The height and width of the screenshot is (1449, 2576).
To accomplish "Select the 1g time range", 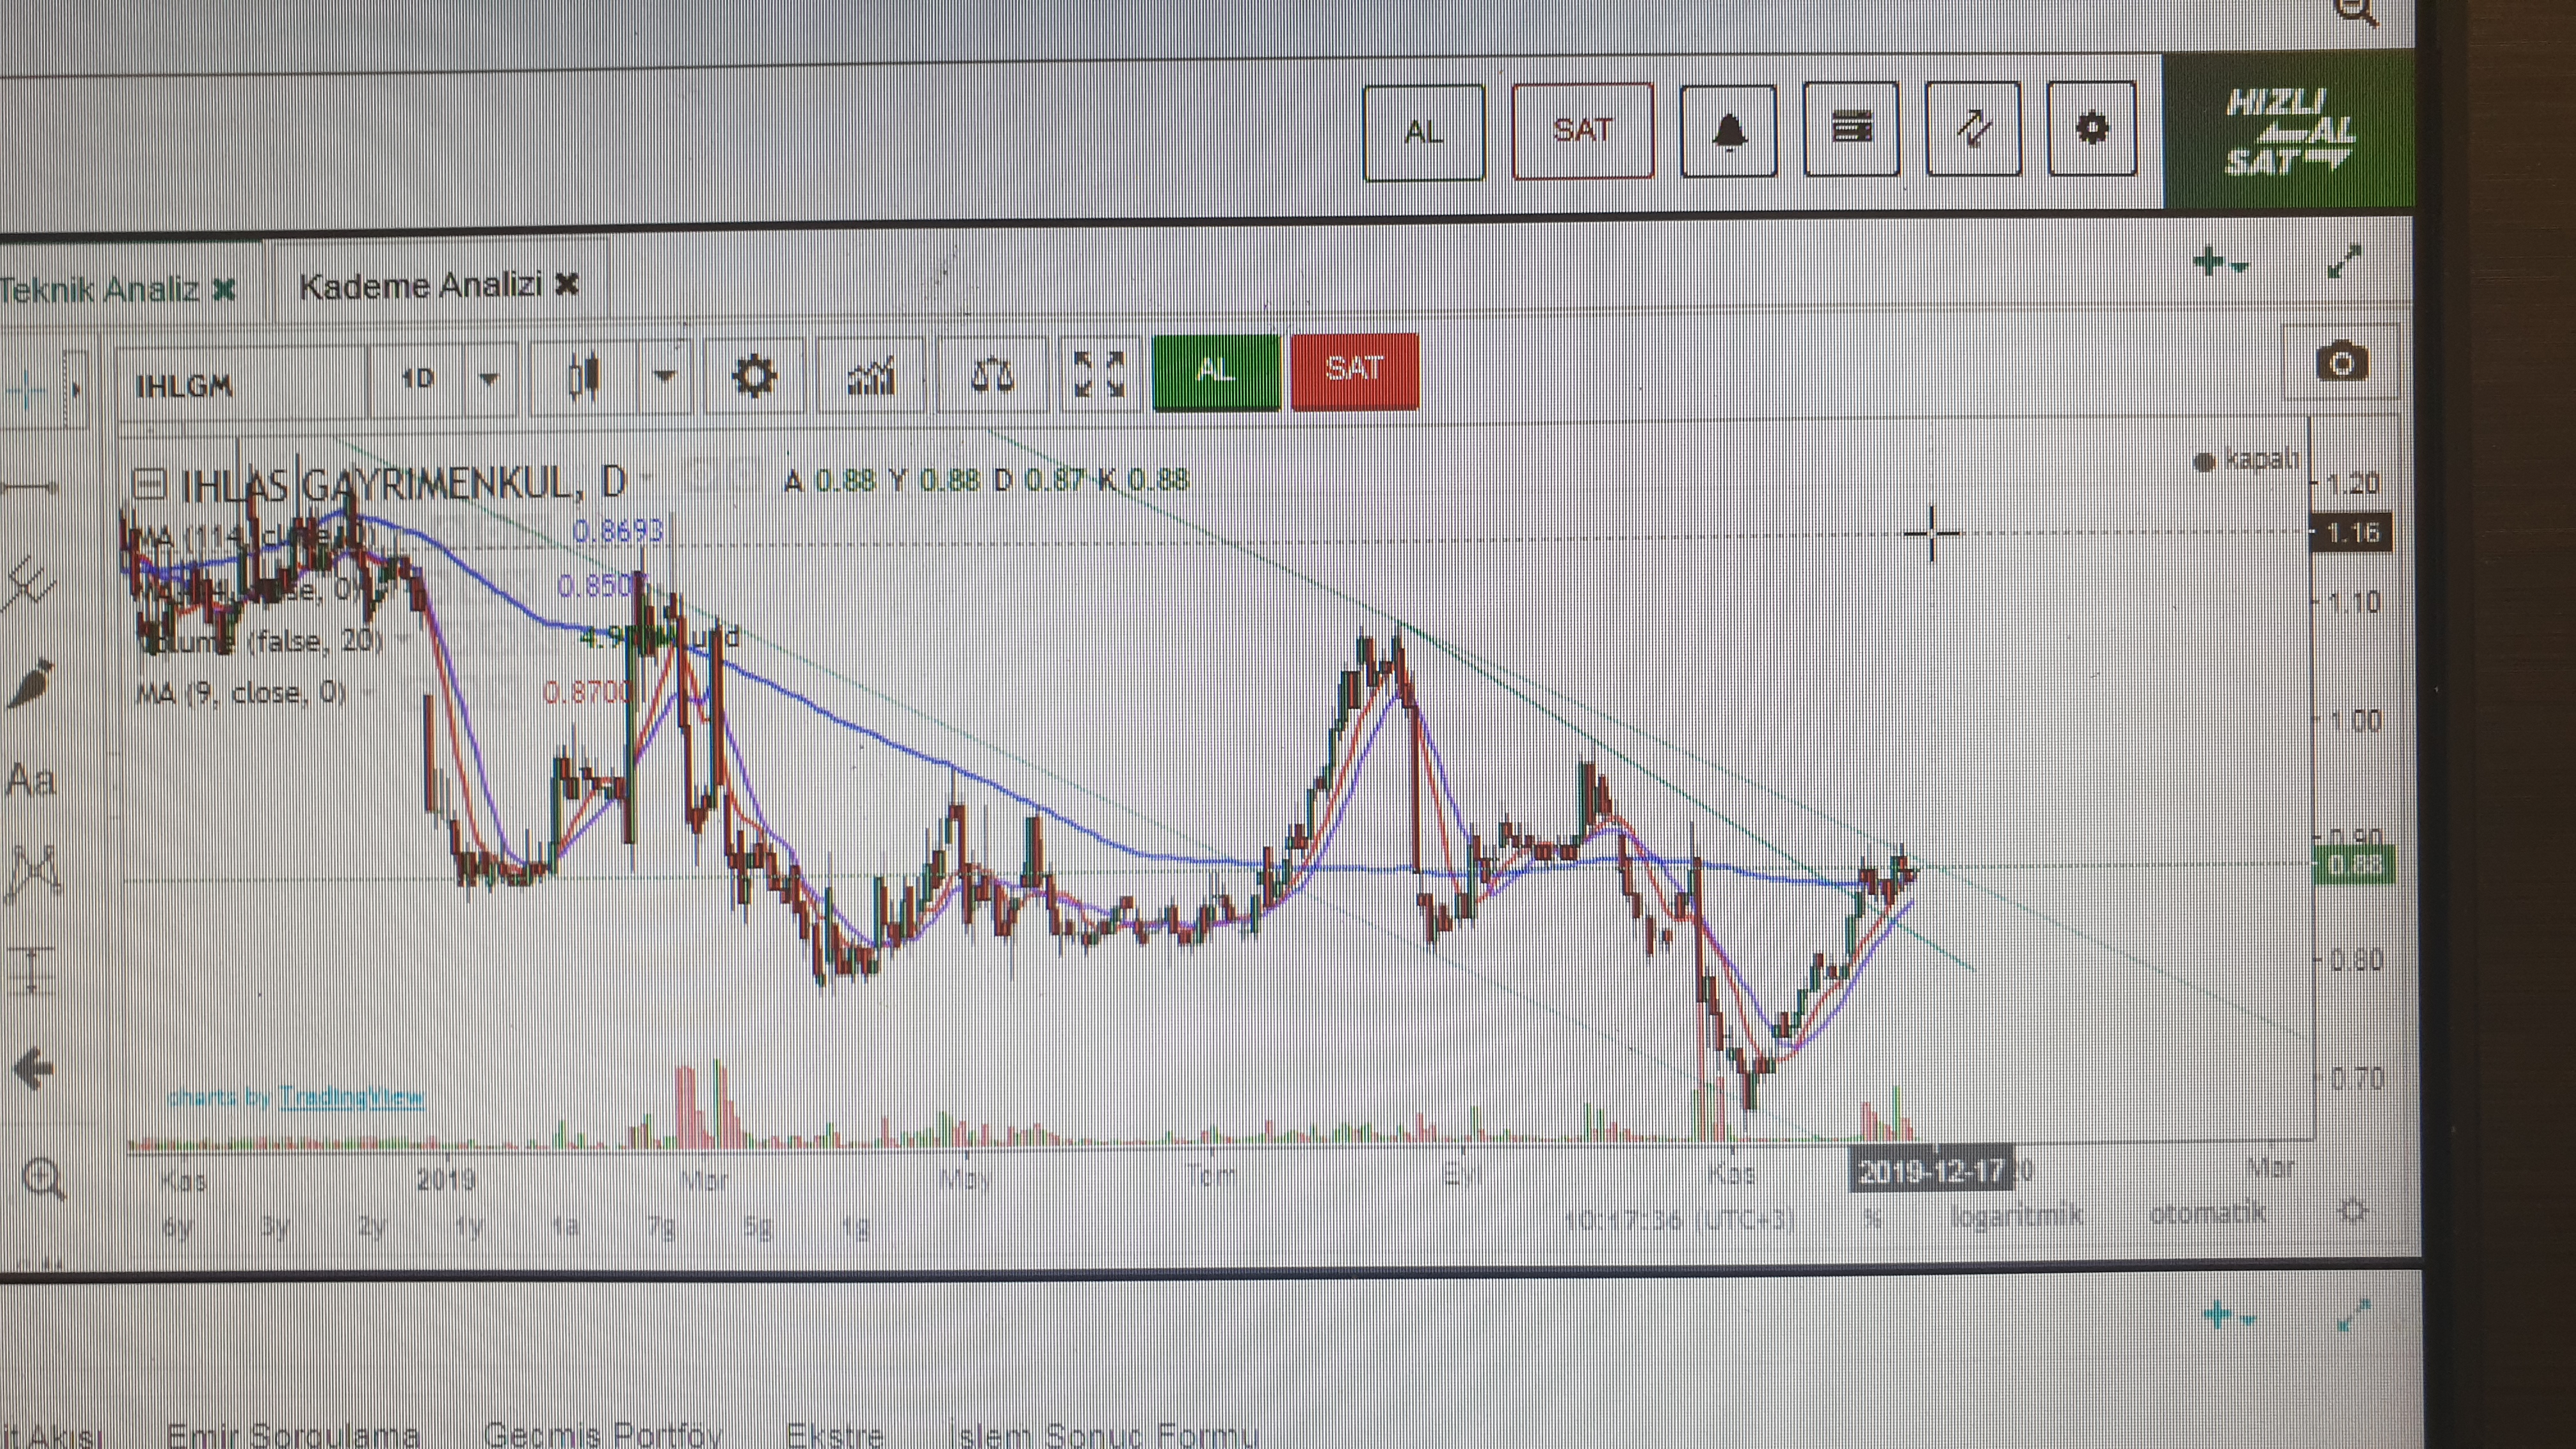I will click(x=856, y=1226).
